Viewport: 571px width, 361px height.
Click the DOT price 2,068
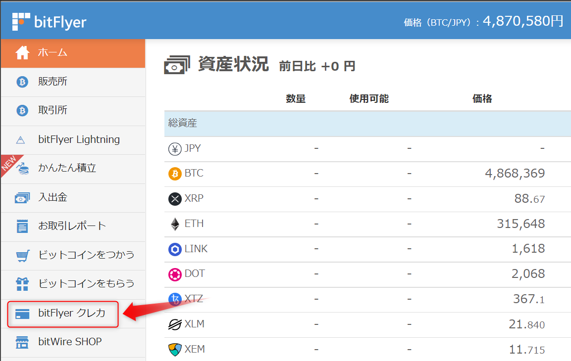point(528,274)
